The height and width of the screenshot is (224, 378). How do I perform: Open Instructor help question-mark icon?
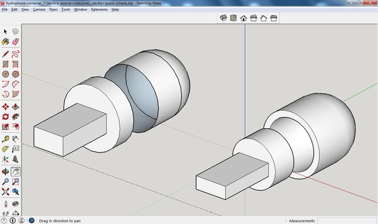pyautogui.click(x=31, y=220)
